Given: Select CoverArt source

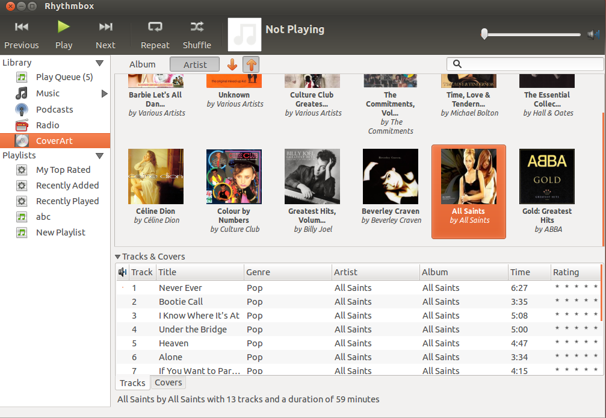Looking at the screenshot, I should coord(55,141).
